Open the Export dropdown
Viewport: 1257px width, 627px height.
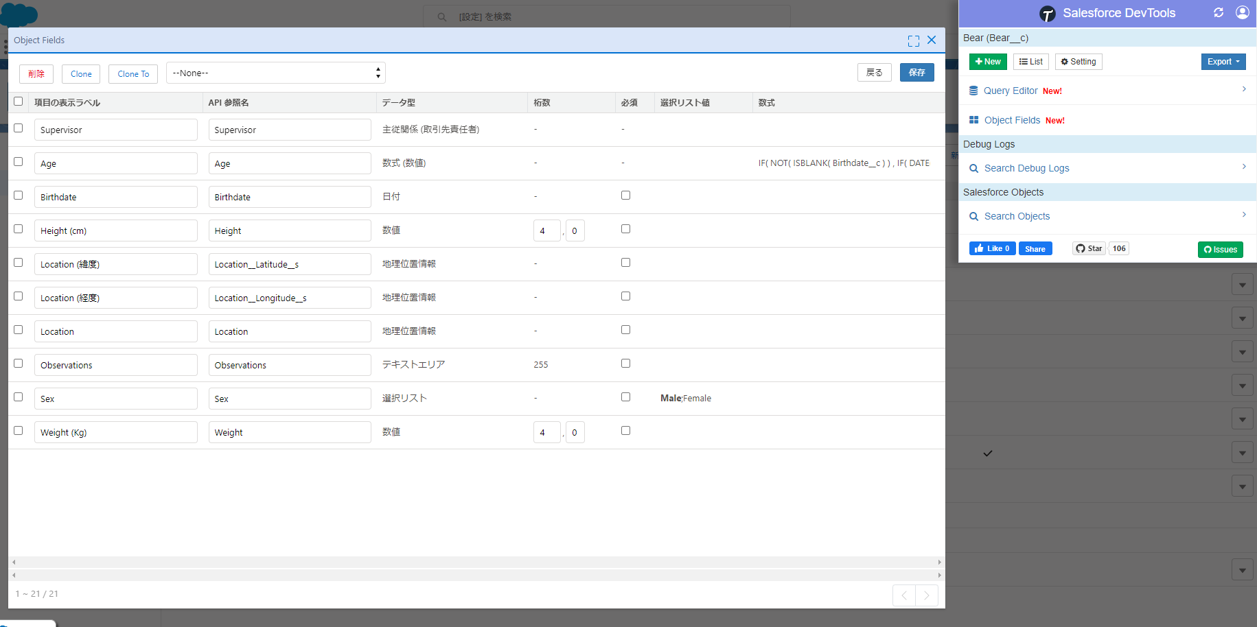tap(1223, 61)
